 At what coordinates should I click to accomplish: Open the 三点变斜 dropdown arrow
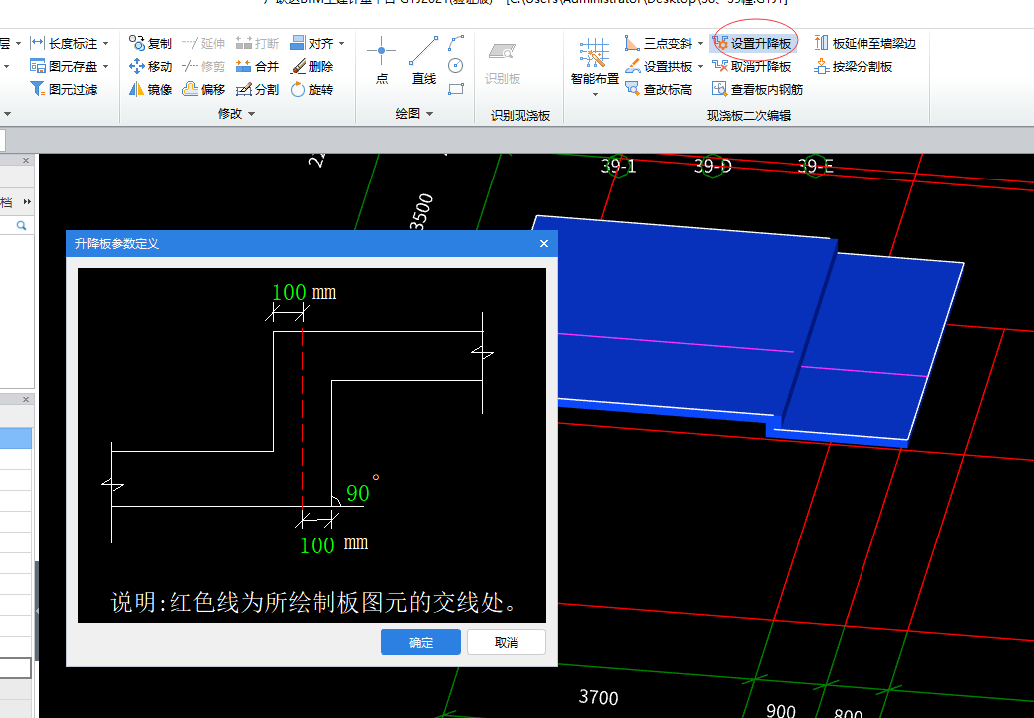(x=700, y=44)
